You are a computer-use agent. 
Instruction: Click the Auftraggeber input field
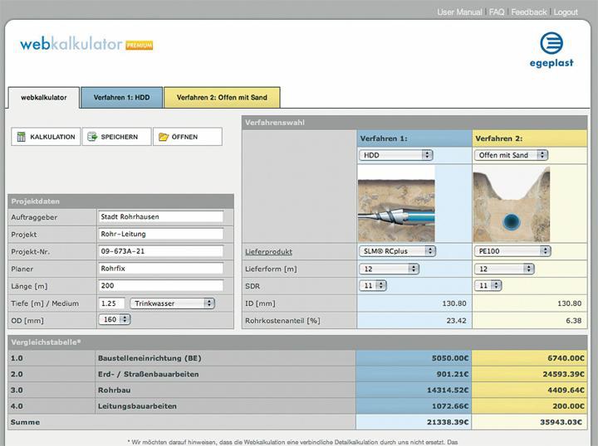160,216
